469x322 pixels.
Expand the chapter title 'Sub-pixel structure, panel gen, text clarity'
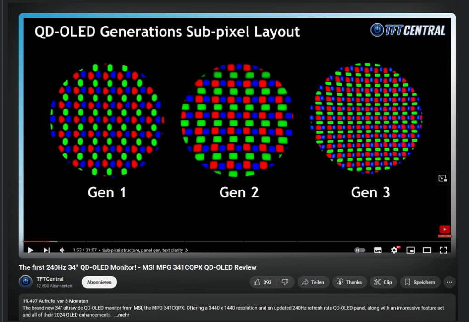[x=145, y=250]
